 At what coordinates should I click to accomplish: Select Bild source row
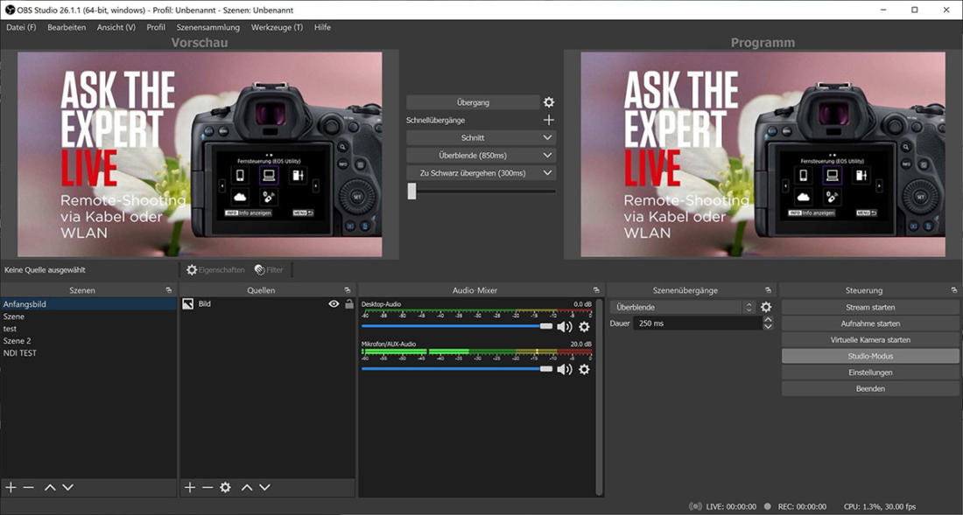pos(268,303)
